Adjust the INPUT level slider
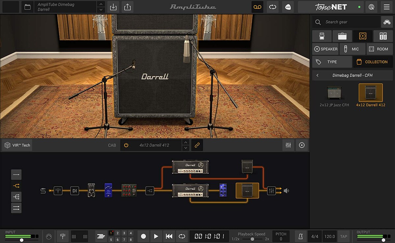This screenshot has width=395, height=243. click(x=22, y=240)
